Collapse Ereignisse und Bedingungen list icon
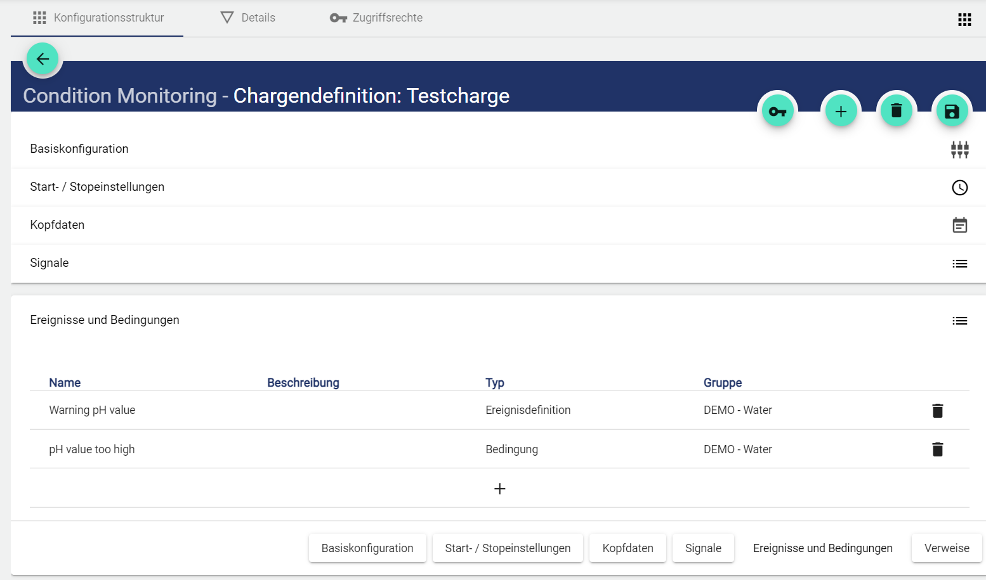Image resolution: width=986 pixels, height=580 pixels. (959, 321)
